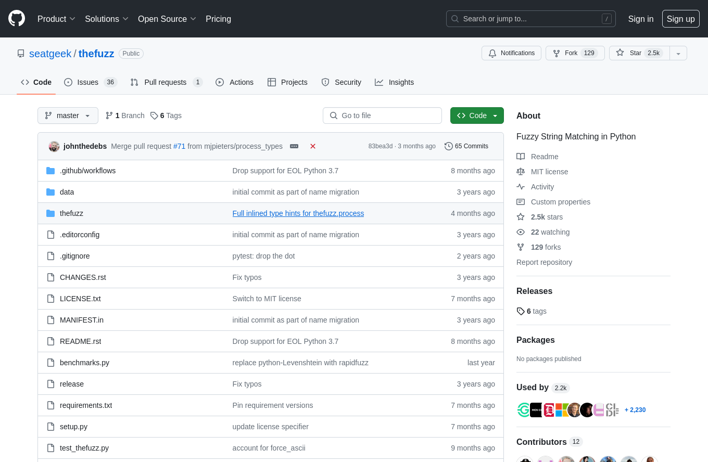
Task: Open 'Full inlined type hints for thefuzz.process' commit
Action: tap(298, 213)
